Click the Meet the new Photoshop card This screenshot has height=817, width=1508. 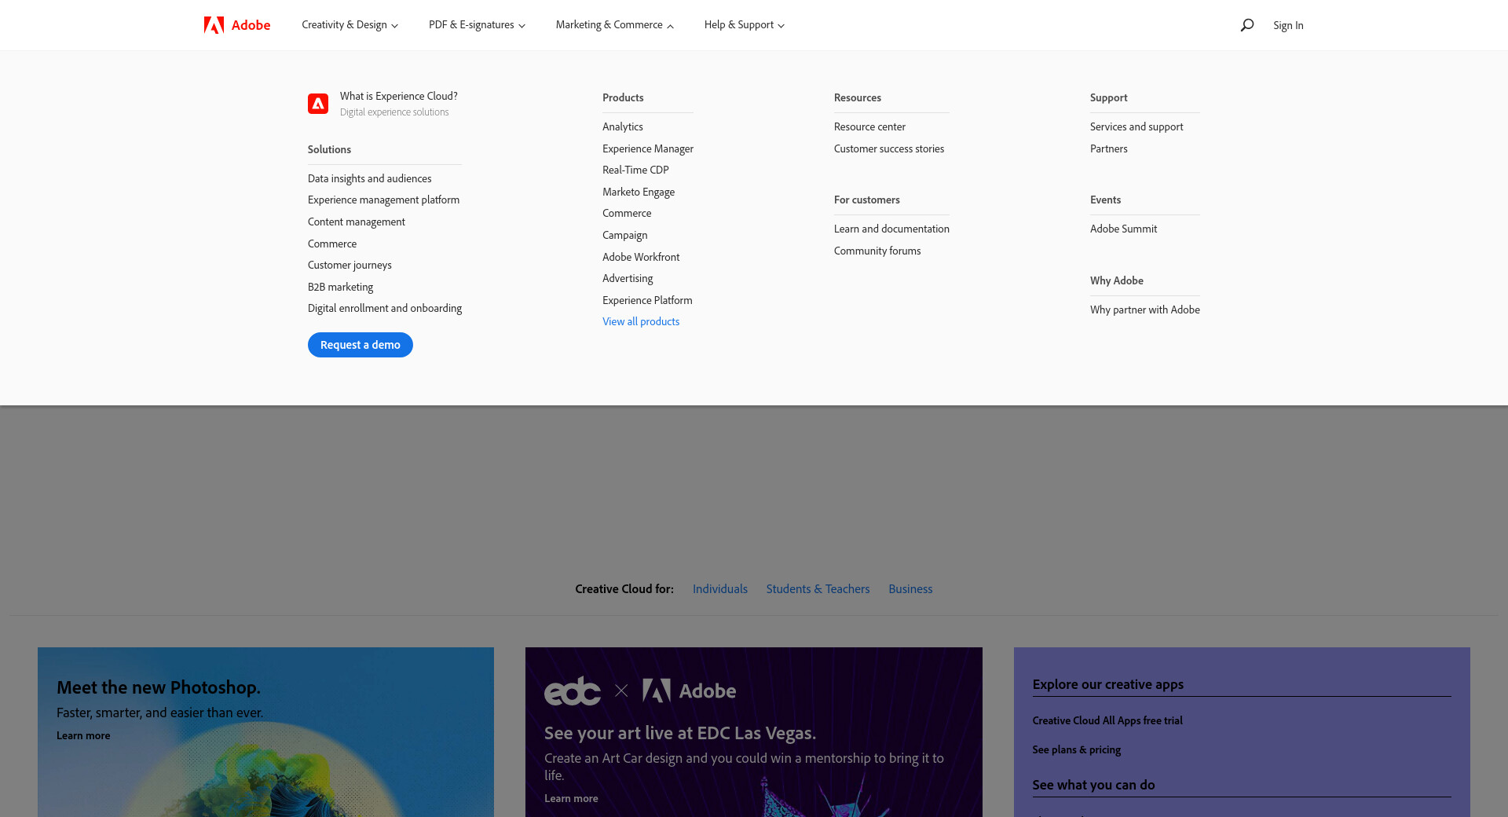pyautogui.click(x=265, y=731)
